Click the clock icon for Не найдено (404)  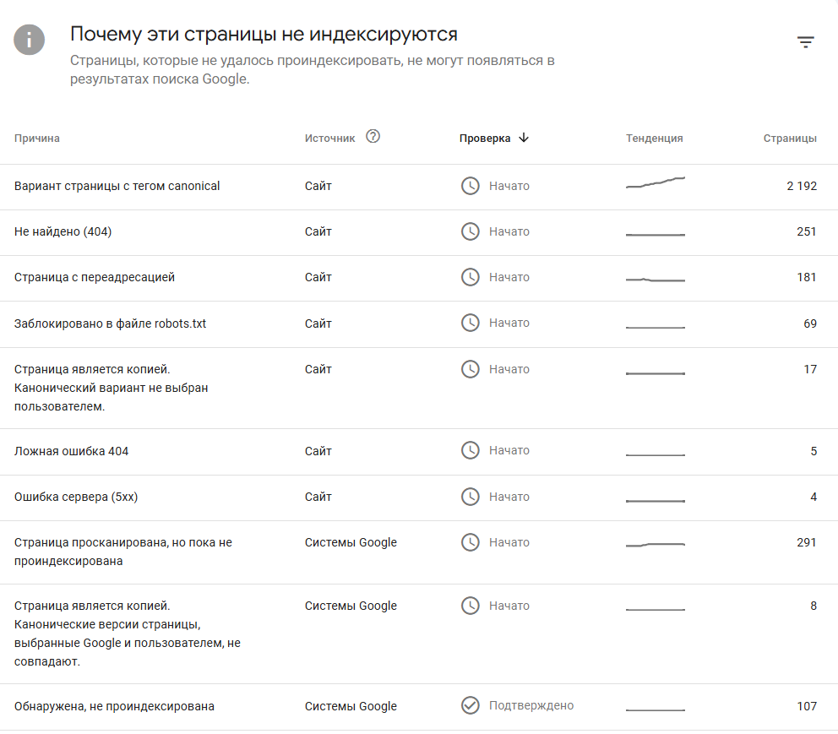click(x=470, y=231)
